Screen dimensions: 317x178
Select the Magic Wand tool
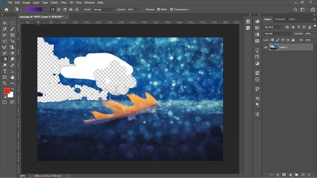click(x=12, y=29)
